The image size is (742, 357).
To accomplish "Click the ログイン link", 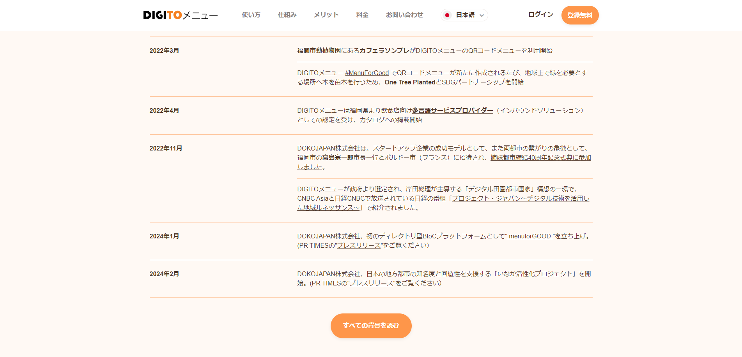I will [541, 14].
